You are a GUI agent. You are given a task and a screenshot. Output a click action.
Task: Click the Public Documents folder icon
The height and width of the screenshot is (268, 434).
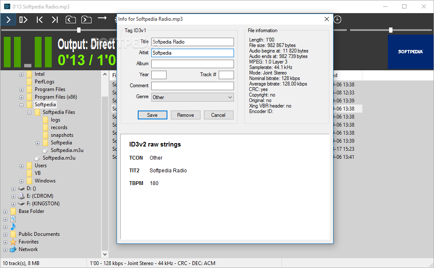coord(13,234)
